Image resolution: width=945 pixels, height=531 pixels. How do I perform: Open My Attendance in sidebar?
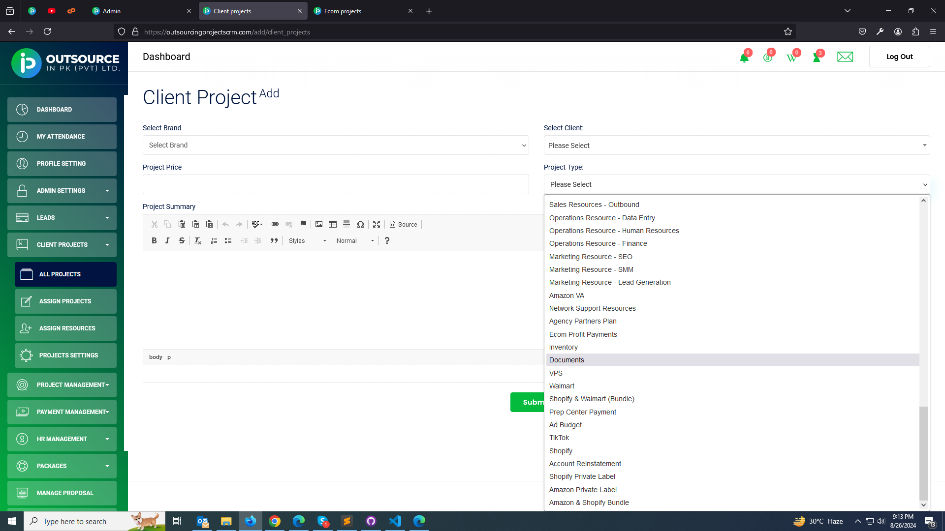tap(62, 137)
